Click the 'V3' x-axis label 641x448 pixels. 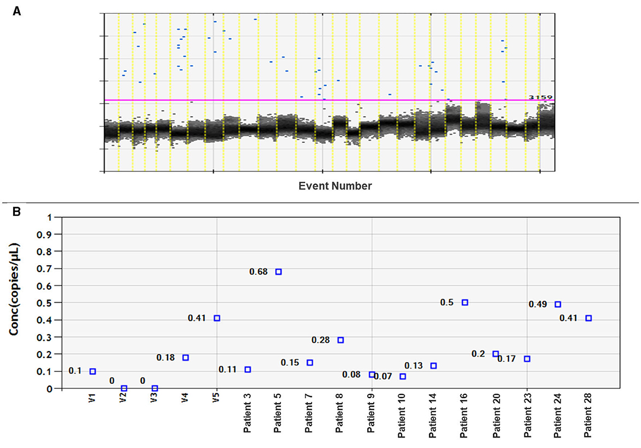tap(154, 398)
